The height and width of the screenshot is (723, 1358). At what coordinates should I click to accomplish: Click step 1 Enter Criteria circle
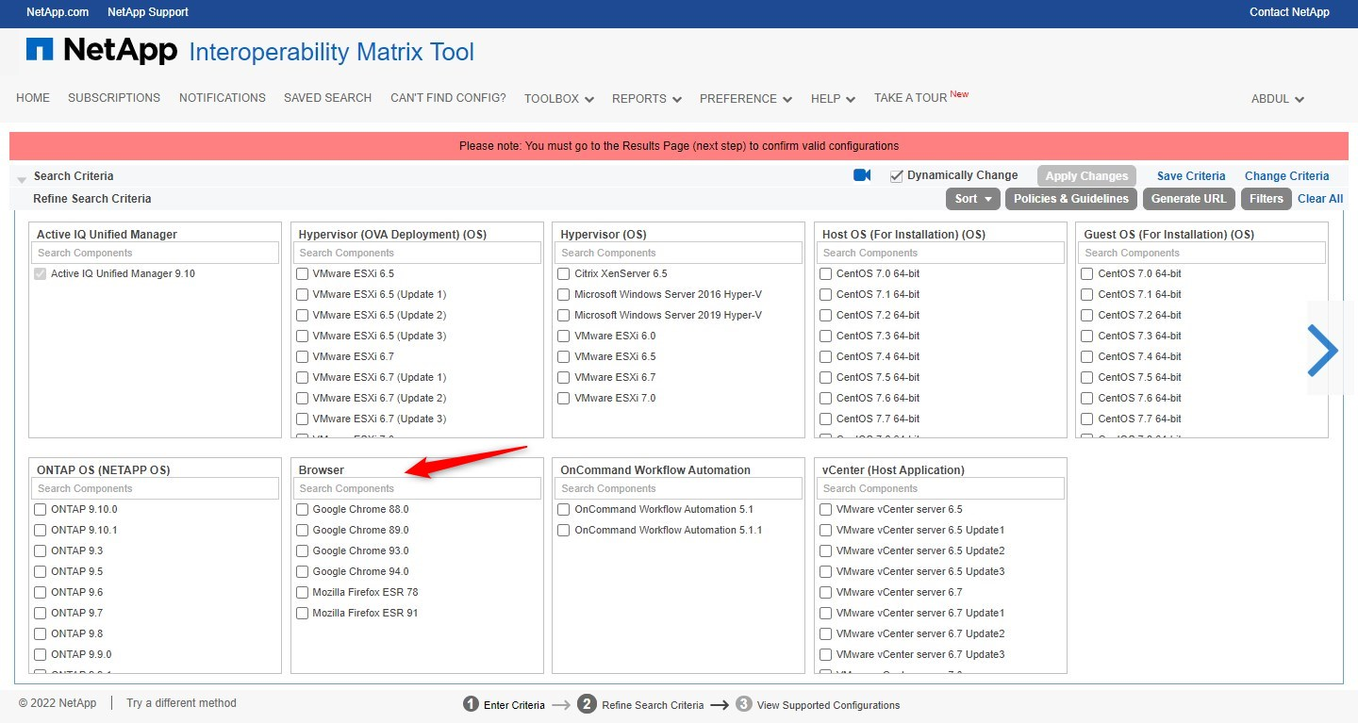[x=471, y=704]
